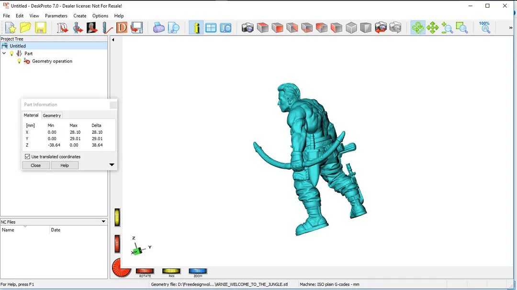Open the Create menu

(x=80, y=16)
